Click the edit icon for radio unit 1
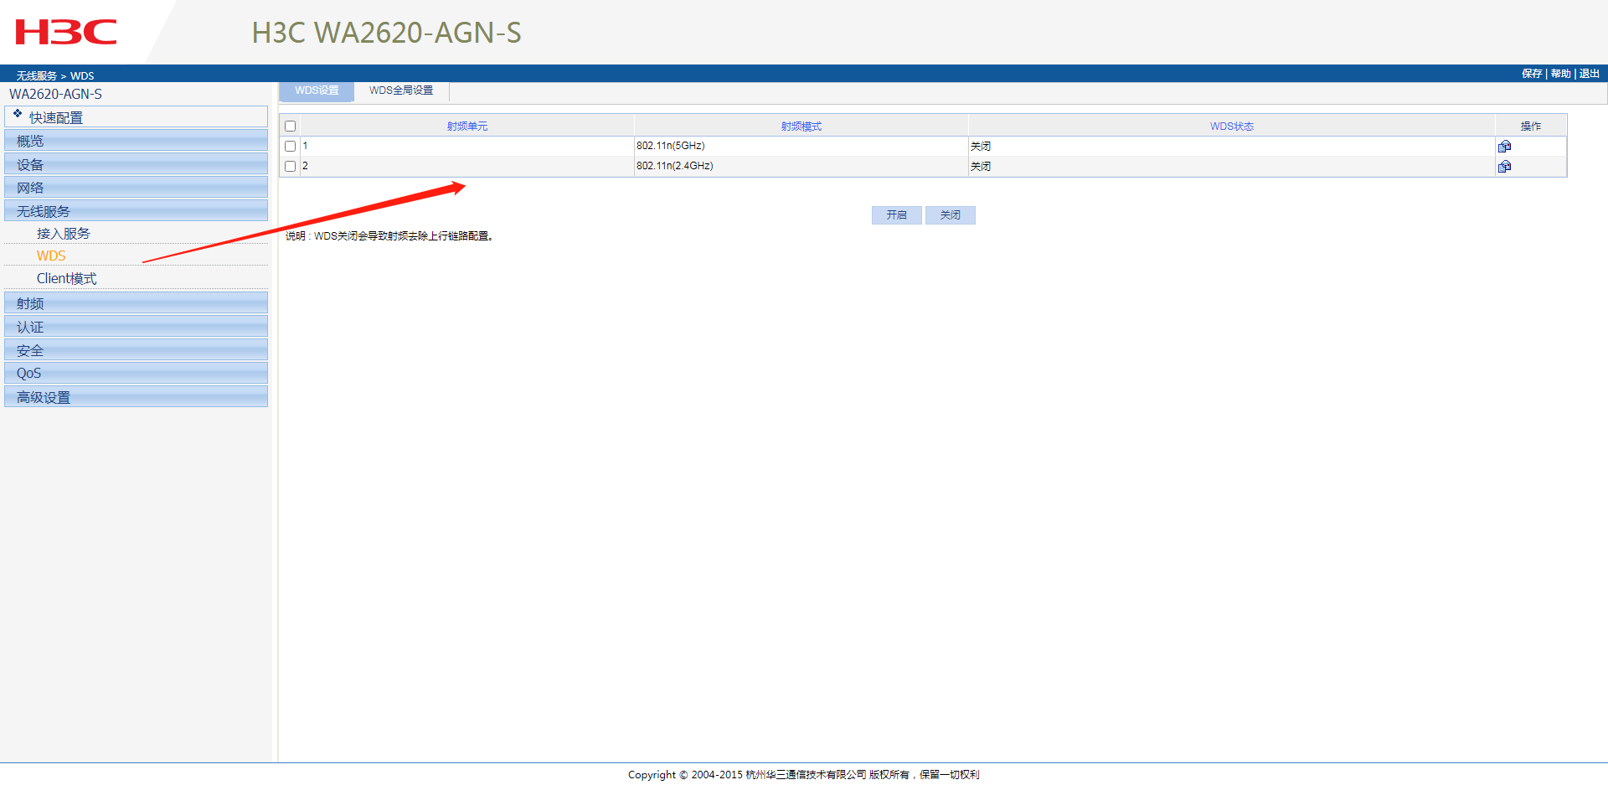This screenshot has height=785, width=1608. tap(1504, 146)
